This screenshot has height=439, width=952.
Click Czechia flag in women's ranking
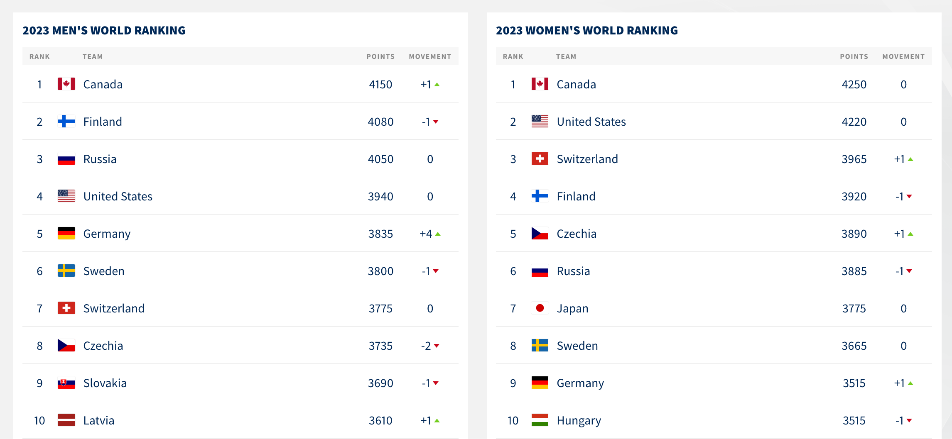point(540,233)
